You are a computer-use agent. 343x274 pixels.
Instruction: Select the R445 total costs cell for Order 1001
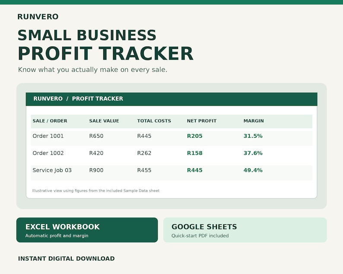[144, 136]
